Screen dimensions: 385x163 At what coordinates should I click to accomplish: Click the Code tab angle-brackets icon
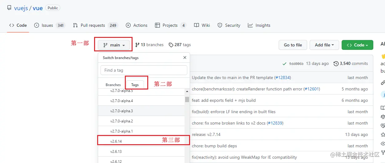(x=12, y=25)
